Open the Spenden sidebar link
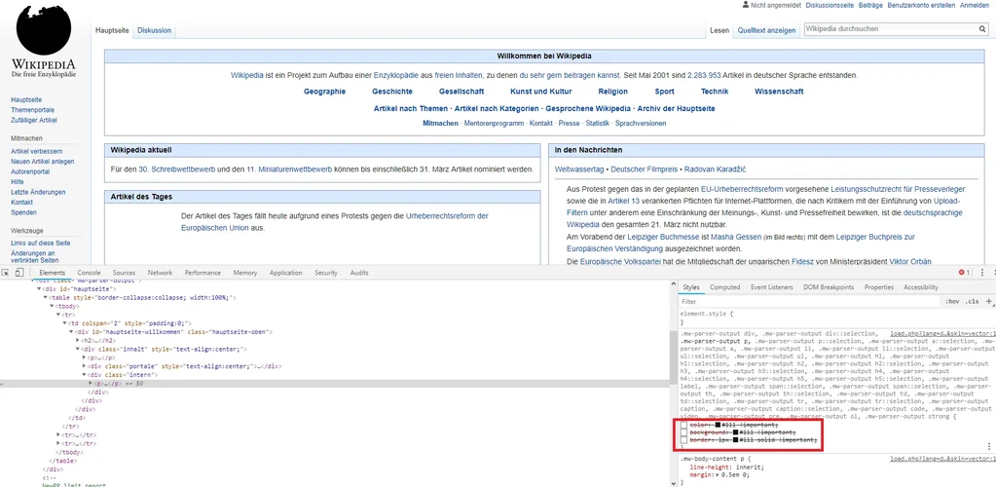The image size is (996, 487). point(23,212)
